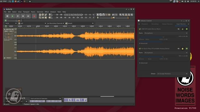Open Start and End of Selection dropdown
This screenshot has width=200, height=112.
click(46, 99)
